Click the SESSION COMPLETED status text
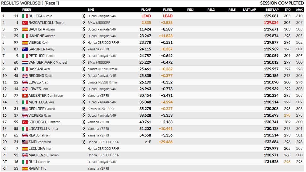The height and width of the screenshot is (172, 306). coord(282,3)
